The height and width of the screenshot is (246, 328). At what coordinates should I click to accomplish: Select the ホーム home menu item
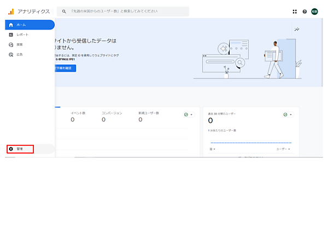point(30,25)
